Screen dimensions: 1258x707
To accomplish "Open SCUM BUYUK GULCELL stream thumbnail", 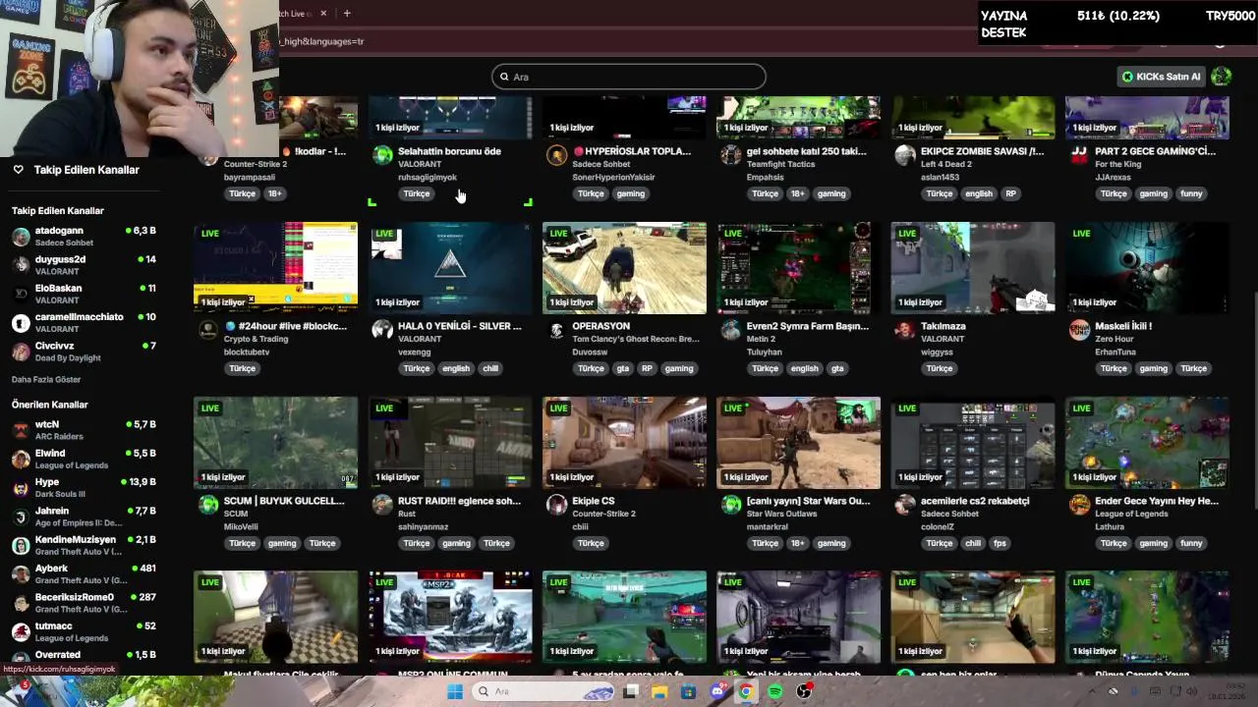I will pyautogui.click(x=276, y=443).
